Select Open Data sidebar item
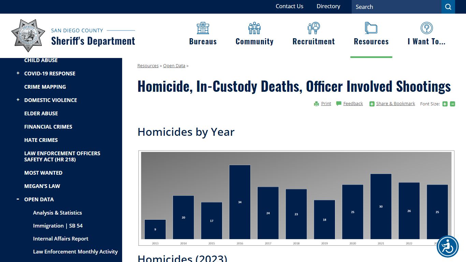466x262 pixels. [39, 199]
